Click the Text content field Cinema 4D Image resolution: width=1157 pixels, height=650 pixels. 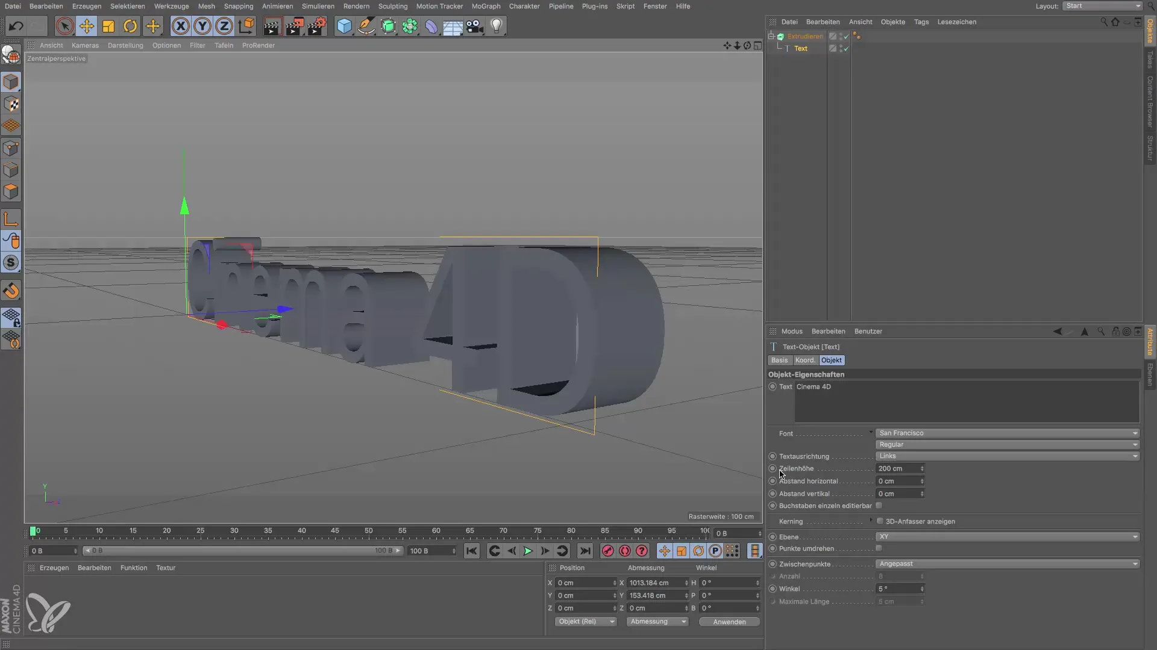[967, 403]
